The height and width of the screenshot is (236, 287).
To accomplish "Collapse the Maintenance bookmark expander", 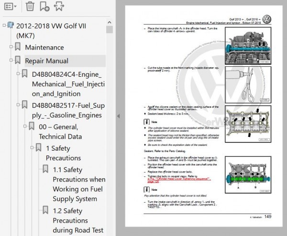I will point(11,47).
